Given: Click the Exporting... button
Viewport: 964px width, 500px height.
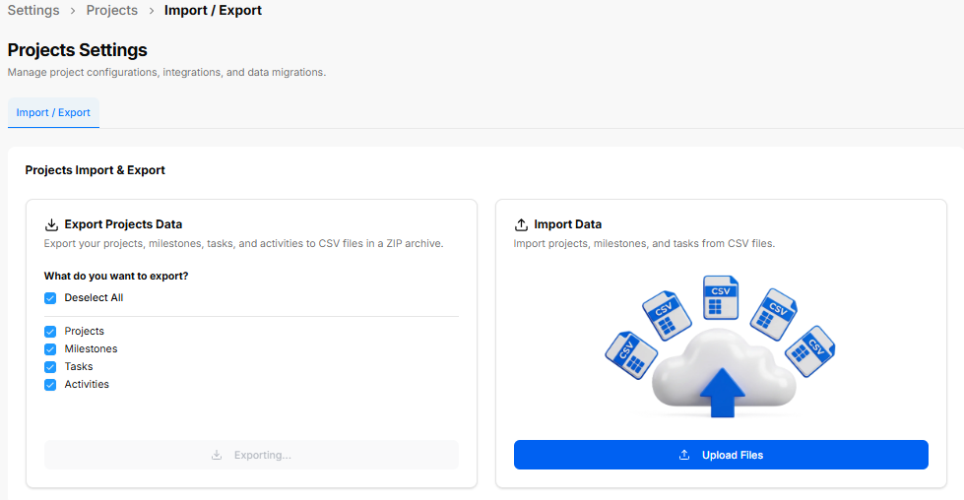Looking at the screenshot, I should tap(251, 455).
